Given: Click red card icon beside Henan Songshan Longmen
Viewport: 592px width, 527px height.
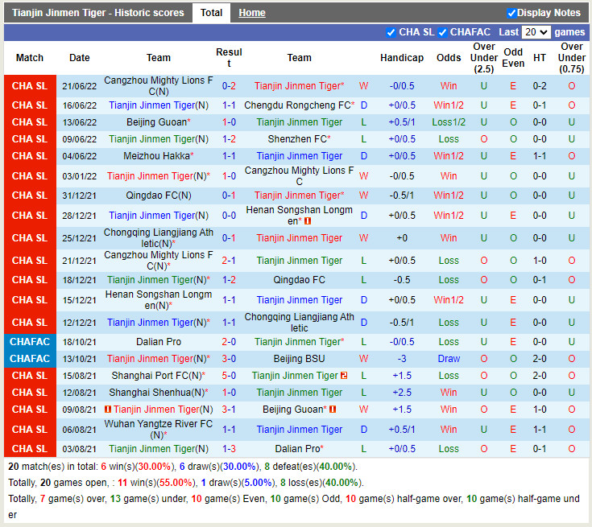Looking at the screenshot, I should click(308, 221).
